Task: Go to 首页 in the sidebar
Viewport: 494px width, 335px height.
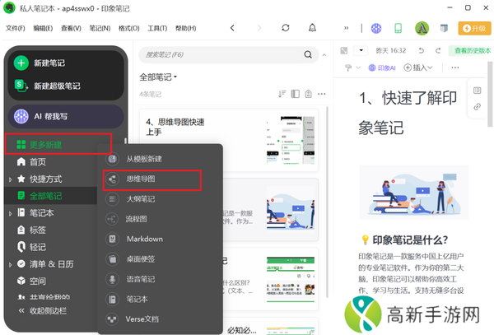Action: click(x=38, y=162)
